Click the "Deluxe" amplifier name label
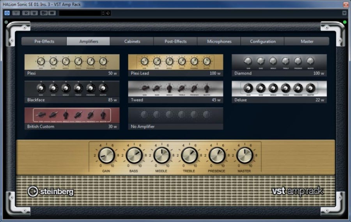351x222 pixels. pyautogui.click(x=240, y=100)
